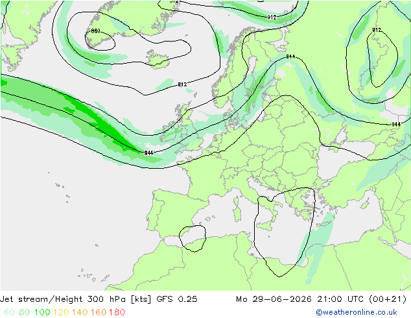
Task: Click the 944 contour label over Finland
Action: pos(290,56)
